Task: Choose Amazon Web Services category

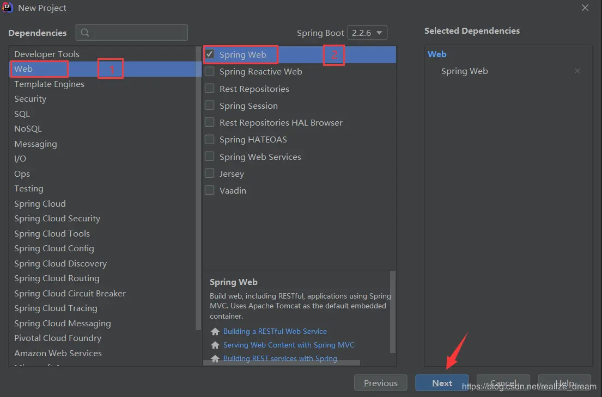Action: pos(102,353)
